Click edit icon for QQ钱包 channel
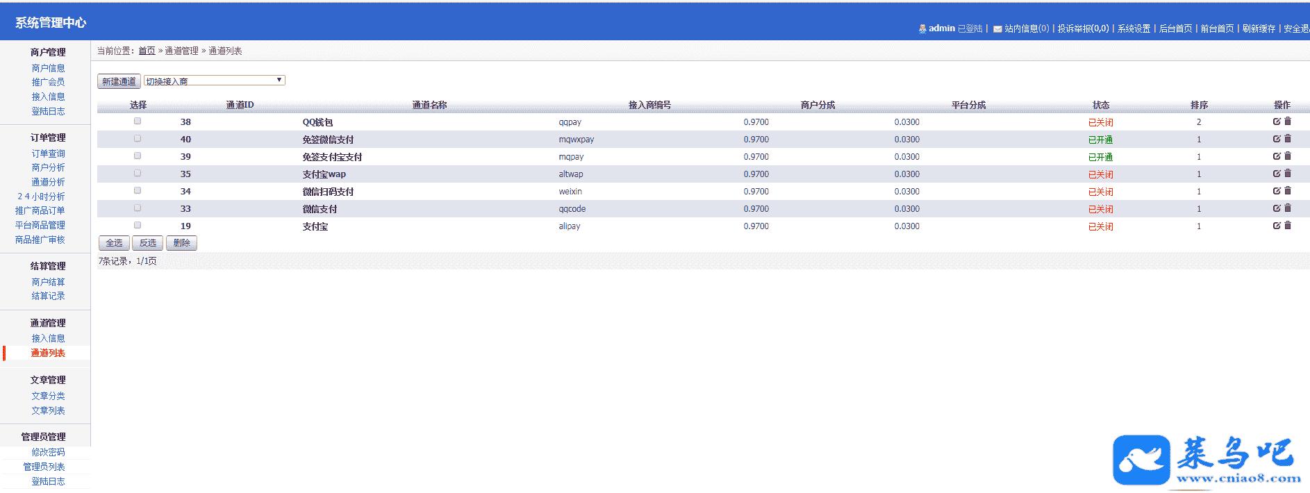 1277,122
